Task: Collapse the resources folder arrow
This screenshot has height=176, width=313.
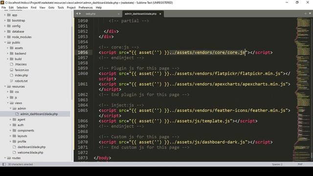Action: pos(5,87)
